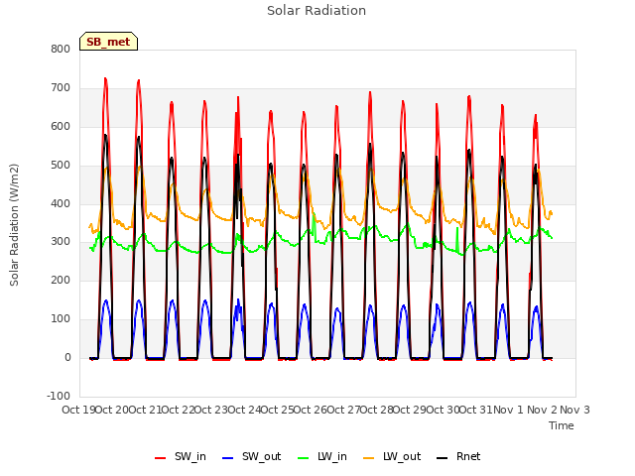The image size is (635, 476).
Task: Click the orange LW_out legend swatch
Action: point(369,458)
